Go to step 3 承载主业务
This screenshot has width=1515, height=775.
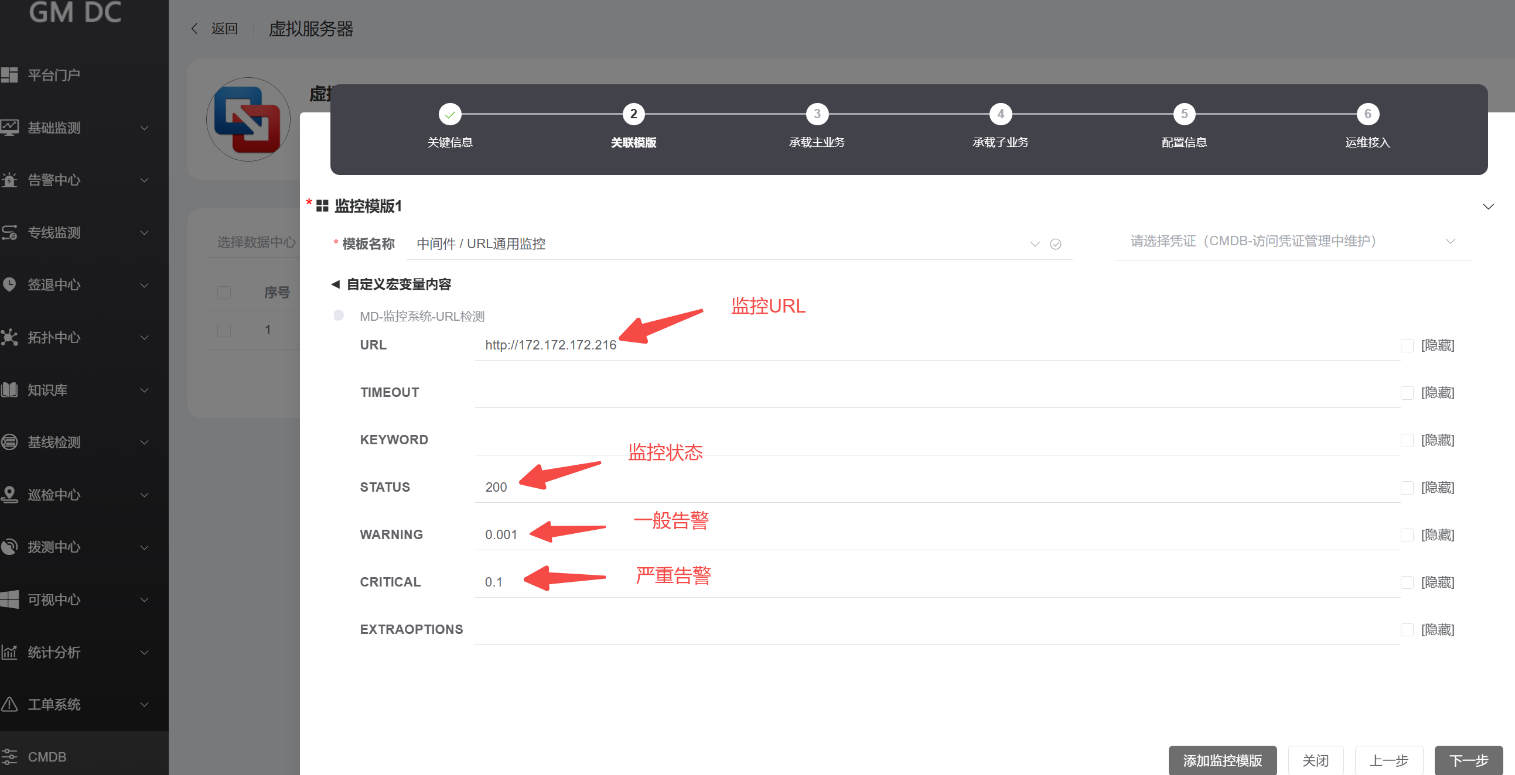(x=816, y=114)
